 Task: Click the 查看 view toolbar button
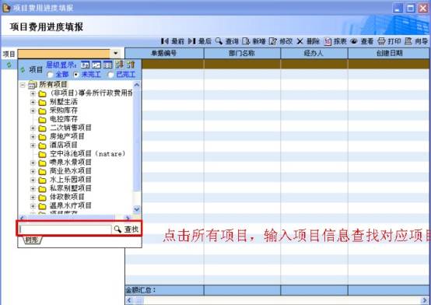click(362, 41)
